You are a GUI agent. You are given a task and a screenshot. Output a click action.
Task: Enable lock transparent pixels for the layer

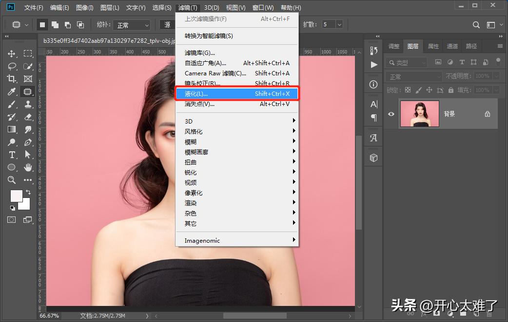point(408,90)
